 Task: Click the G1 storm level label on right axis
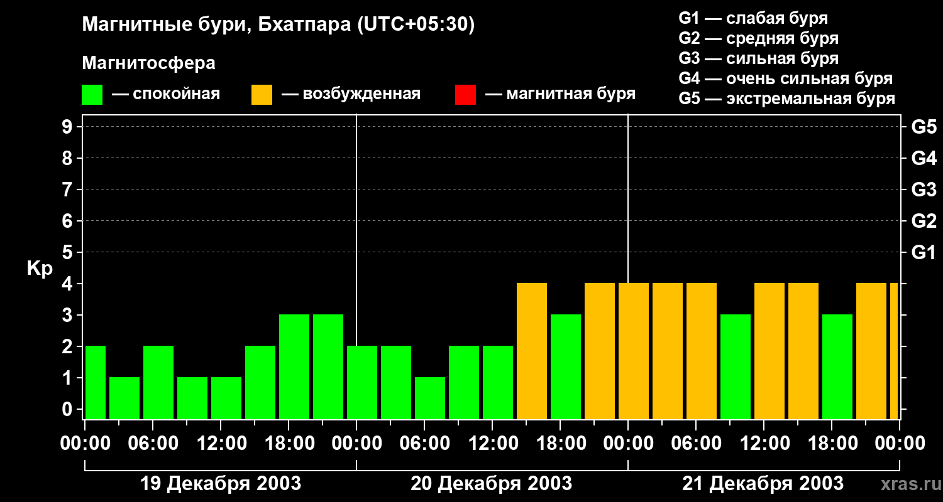tap(924, 252)
